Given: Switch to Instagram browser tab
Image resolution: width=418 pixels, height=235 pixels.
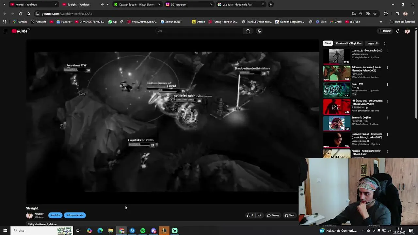Looking at the screenshot, I should pyautogui.click(x=189, y=5).
